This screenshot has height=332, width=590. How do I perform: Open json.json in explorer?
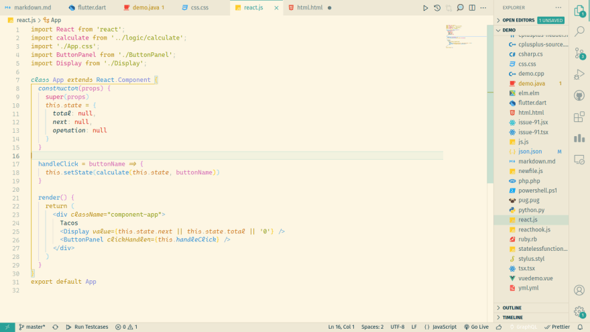point(531,152)
